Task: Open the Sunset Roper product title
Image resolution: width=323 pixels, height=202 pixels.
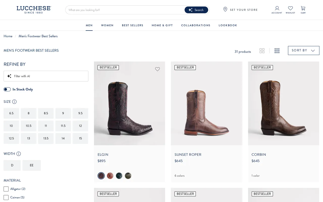Action: pyautogui.click(x=188, y=155)
